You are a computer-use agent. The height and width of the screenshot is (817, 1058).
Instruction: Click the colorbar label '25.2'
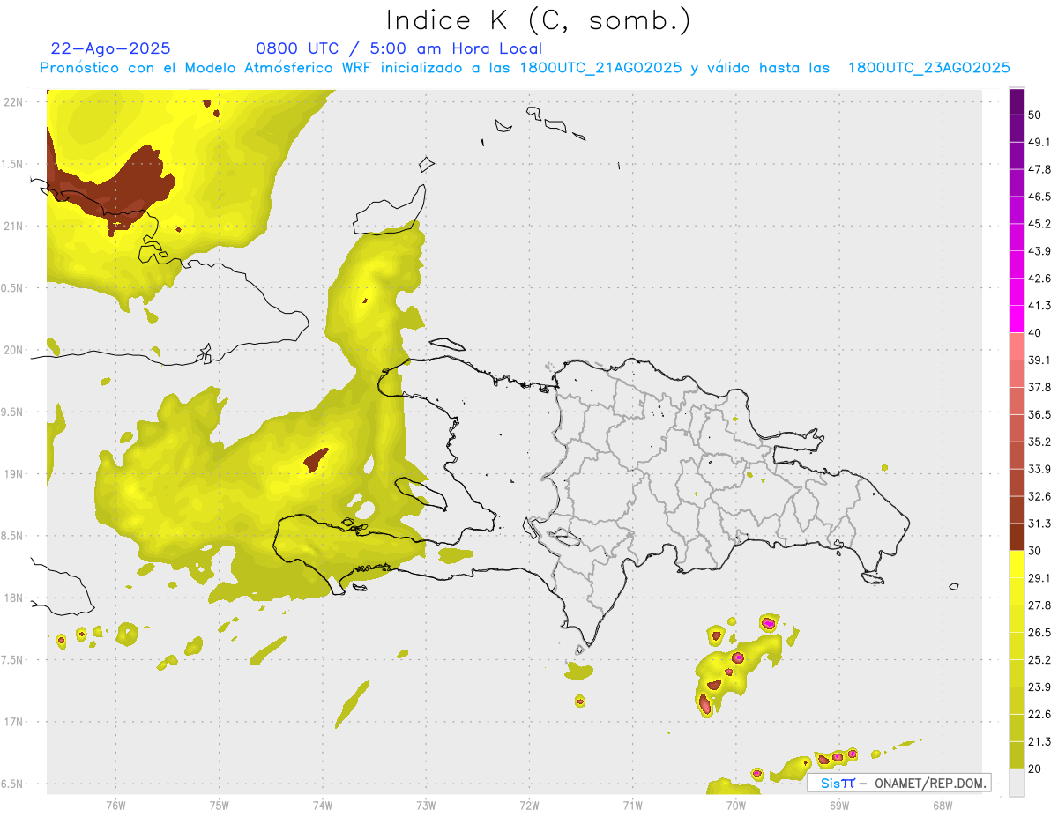point(1039,660)
